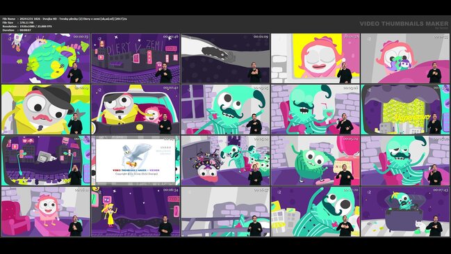Select the 'DIERY V ZEMI' title thumbnail

136,58
